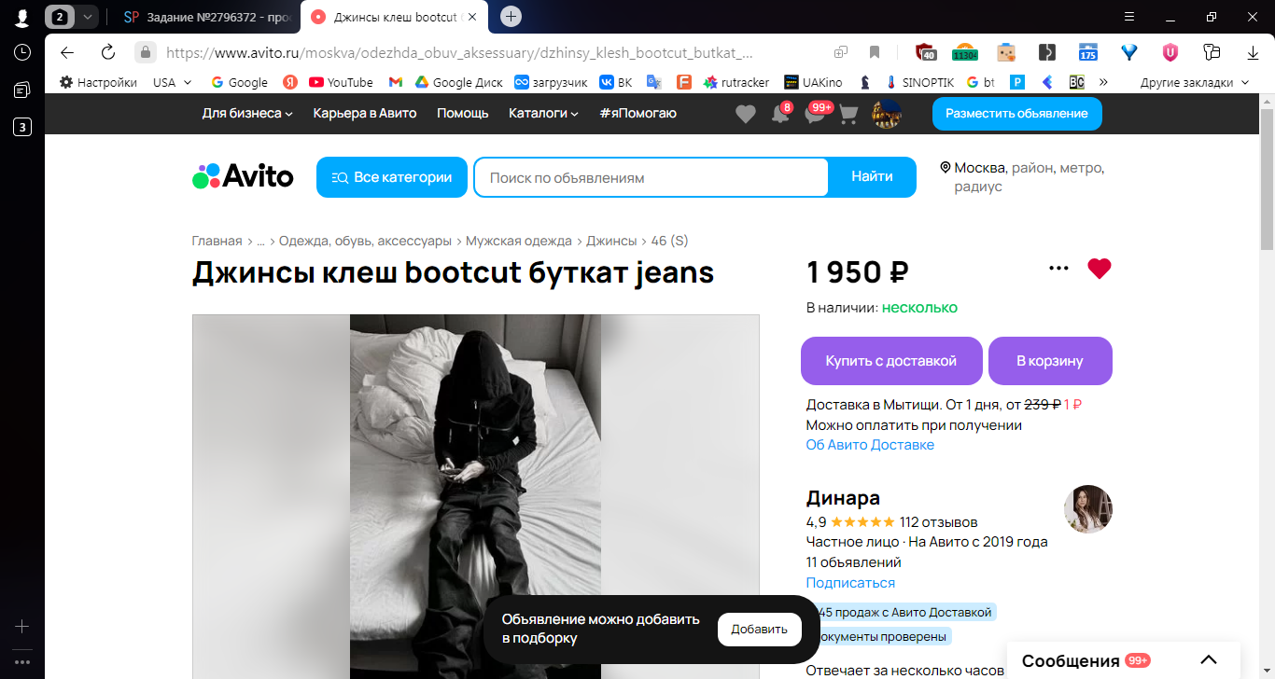This screenshot has width=1275, height=679.
Task: Open the extensions puzzle icon
Action: coord(1212,52)
